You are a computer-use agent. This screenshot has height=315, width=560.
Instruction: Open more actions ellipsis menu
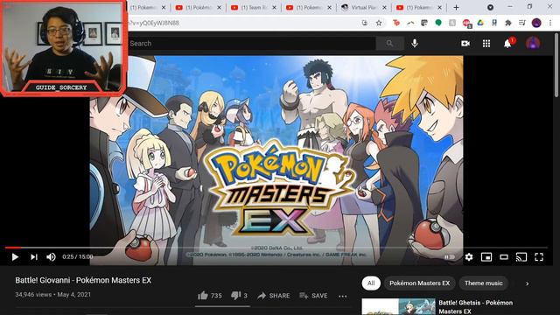pos(342,296)
